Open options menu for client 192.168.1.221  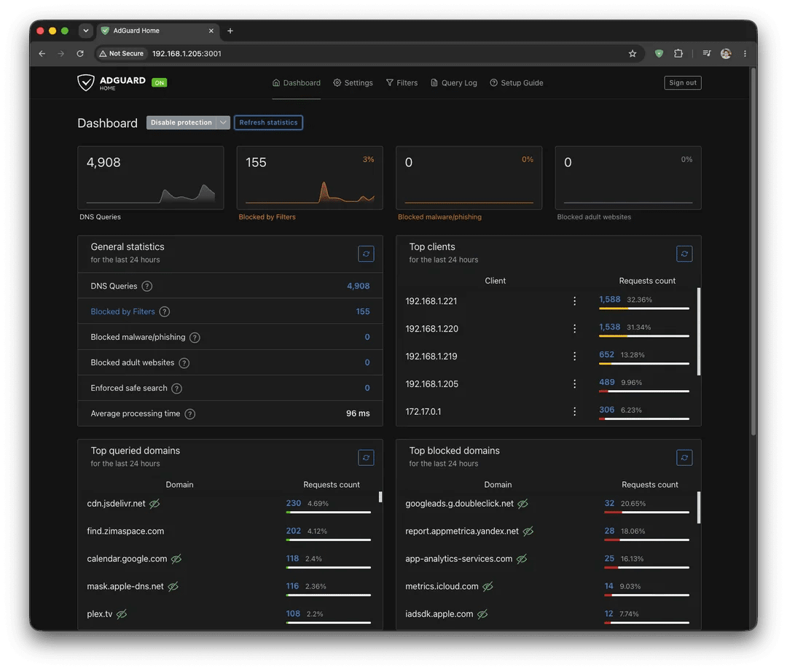[x=575, y=301]
